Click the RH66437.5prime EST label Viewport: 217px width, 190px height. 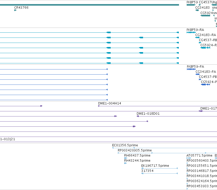pyautogui.click(x=137, y=156)
